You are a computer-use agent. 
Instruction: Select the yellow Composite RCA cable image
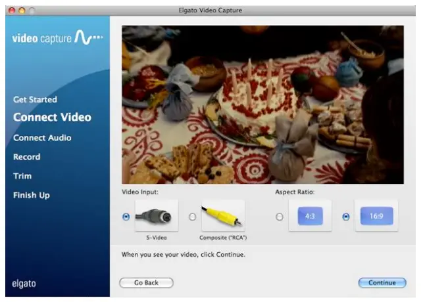pyautogui.click(x=223, y=215)
